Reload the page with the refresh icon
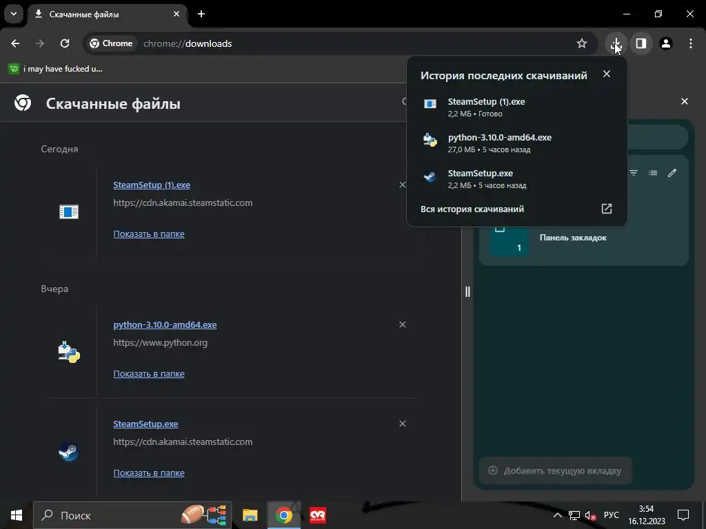This screenshot has height=529, width=706. pyautogui.click(x=65, y=43)
